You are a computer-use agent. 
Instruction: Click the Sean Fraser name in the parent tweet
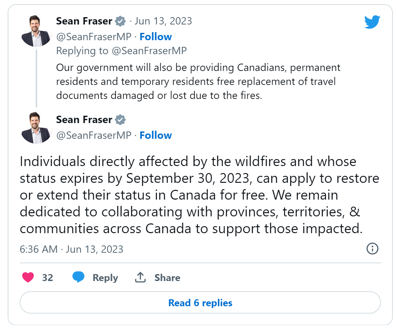(x=84, y=21)
